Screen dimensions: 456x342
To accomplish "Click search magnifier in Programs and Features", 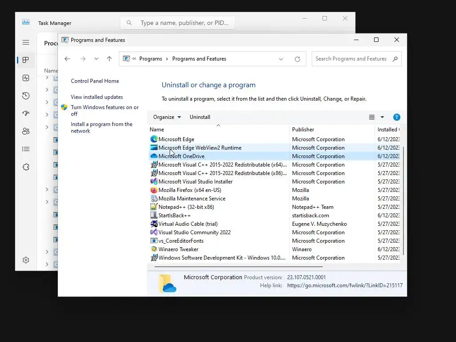I will coord(395,59).
